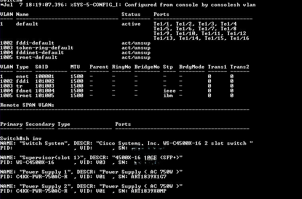Select serial number 'ART1839X0MP'

pyautogui.click(x=149, y=191)
